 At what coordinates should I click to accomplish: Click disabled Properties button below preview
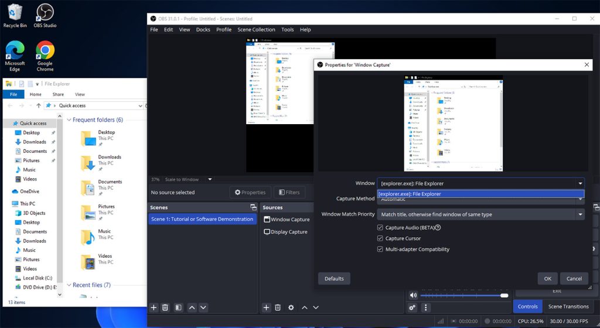(250, 192)
